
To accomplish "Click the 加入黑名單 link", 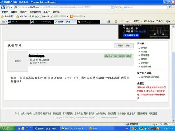I will pos(44,60).
